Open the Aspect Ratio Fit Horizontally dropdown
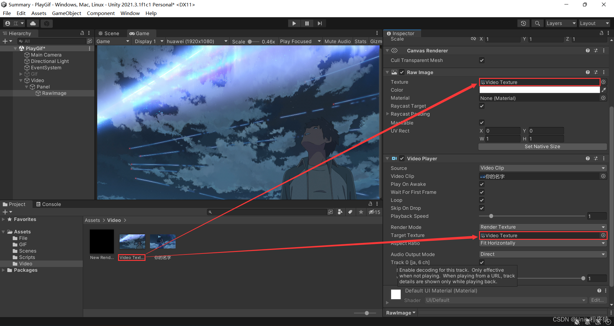This screenshot has height=326, width=614. [x=543, y=243]
